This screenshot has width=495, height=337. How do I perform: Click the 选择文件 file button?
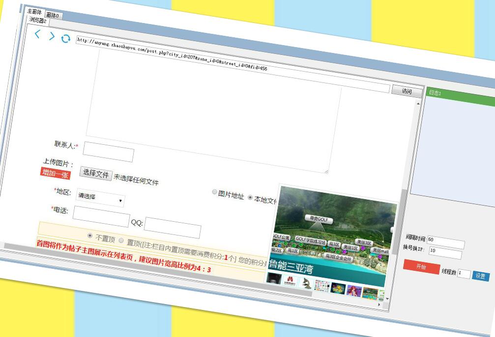(x=96, y=173)
